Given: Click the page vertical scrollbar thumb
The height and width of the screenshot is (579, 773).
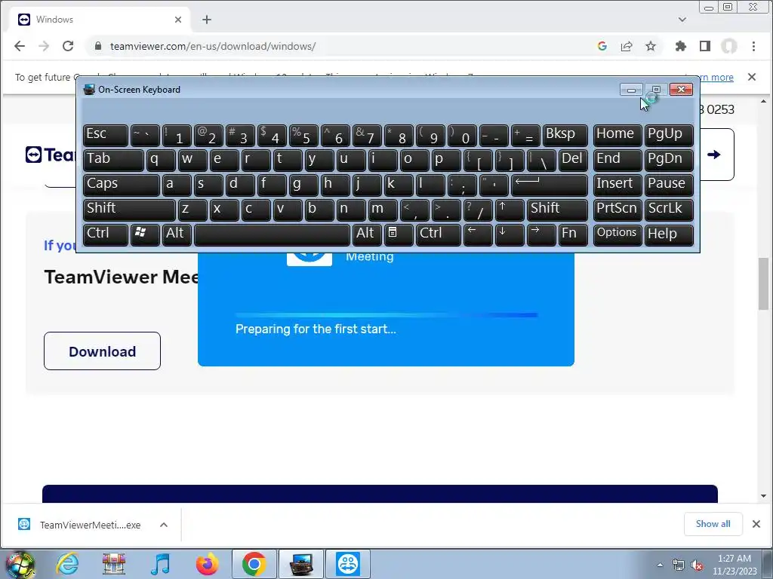Looking at the screenshot, I should pyautogui.click(x=764, y=284).
